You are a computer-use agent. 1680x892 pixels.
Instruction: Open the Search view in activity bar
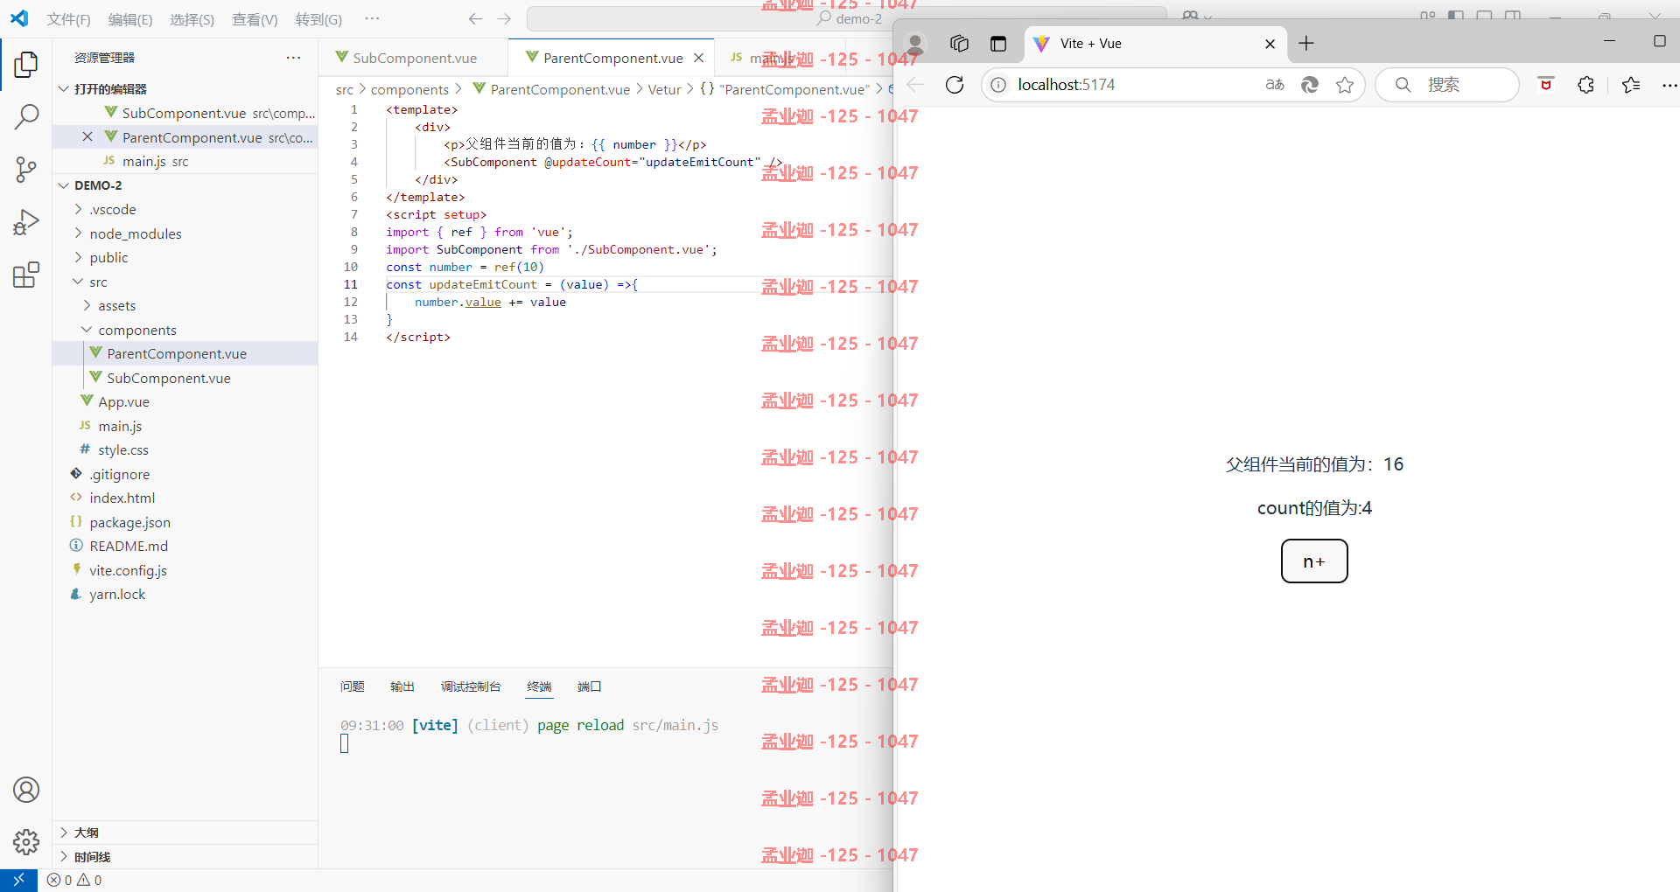26,116
